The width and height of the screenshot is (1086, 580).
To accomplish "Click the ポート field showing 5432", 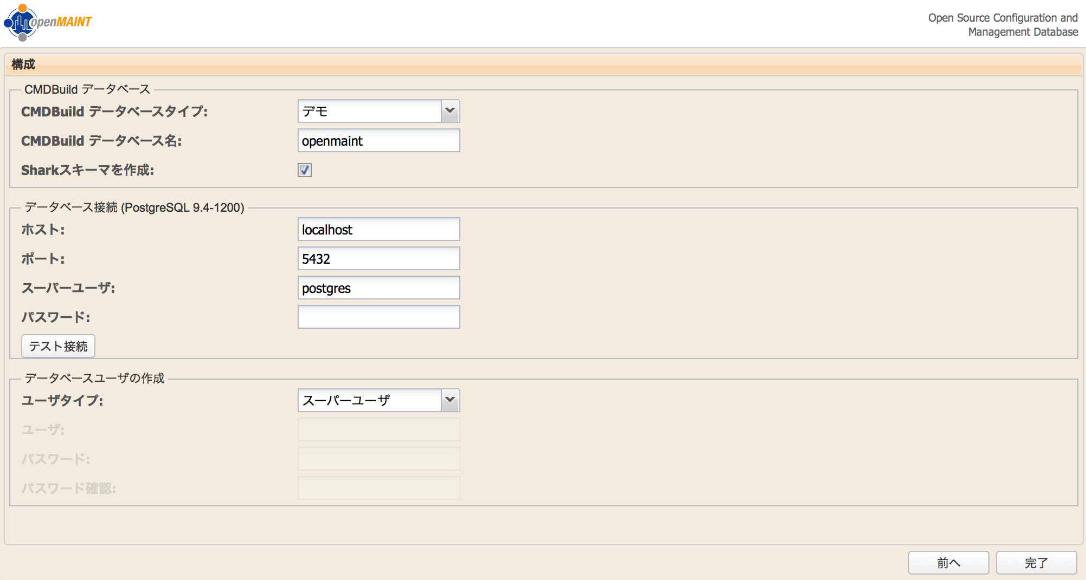I will [378, 258].
